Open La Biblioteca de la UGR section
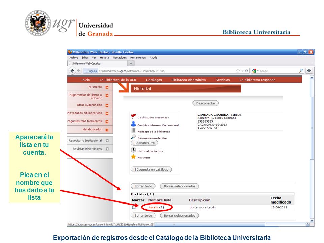The image size is (324, 243). (x=118, y=80)
